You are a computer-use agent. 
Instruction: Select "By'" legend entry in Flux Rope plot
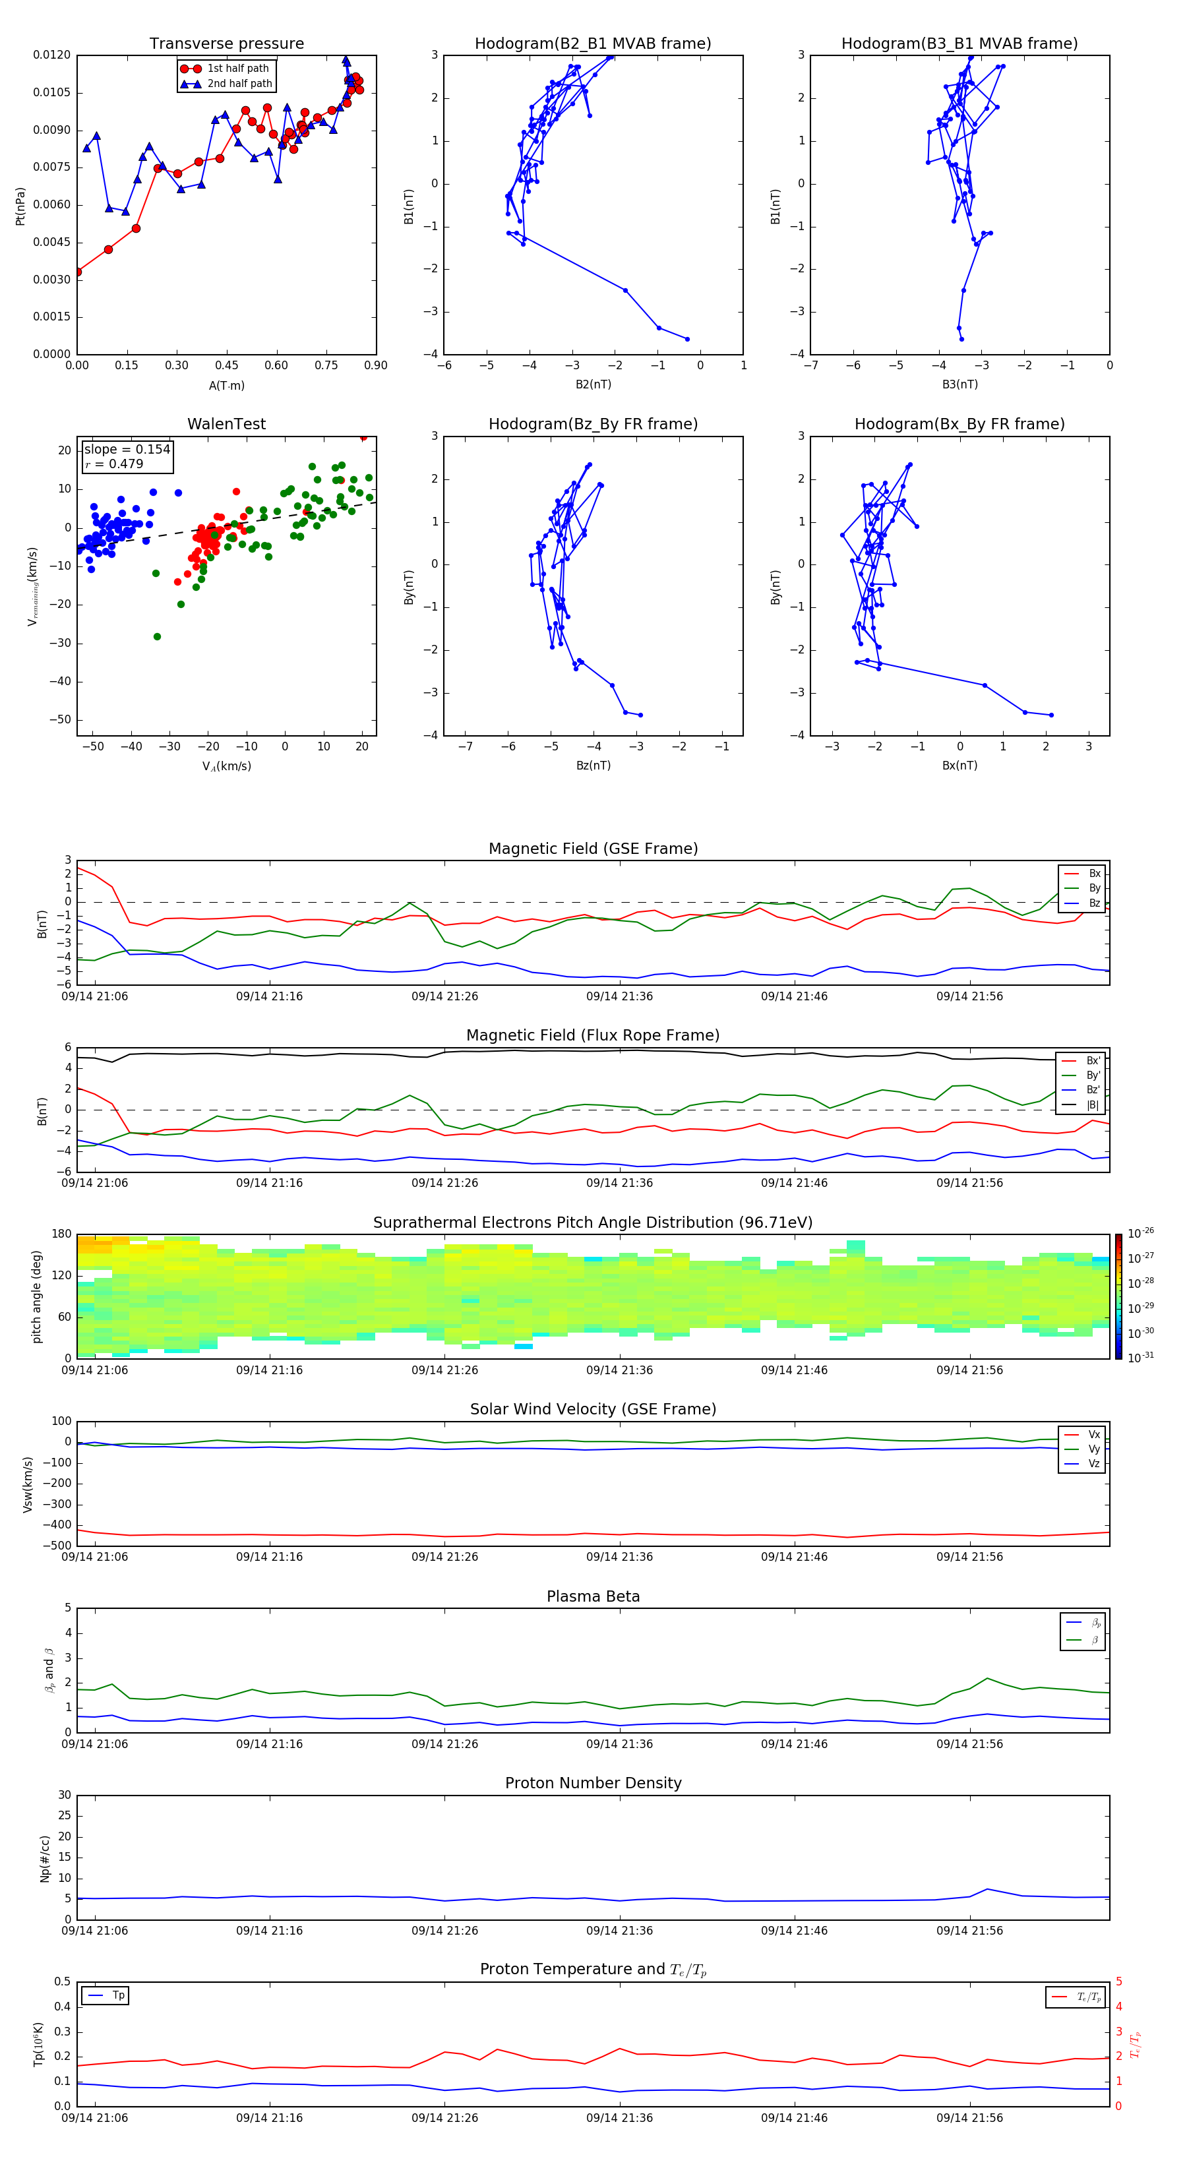point(1081,1076)
